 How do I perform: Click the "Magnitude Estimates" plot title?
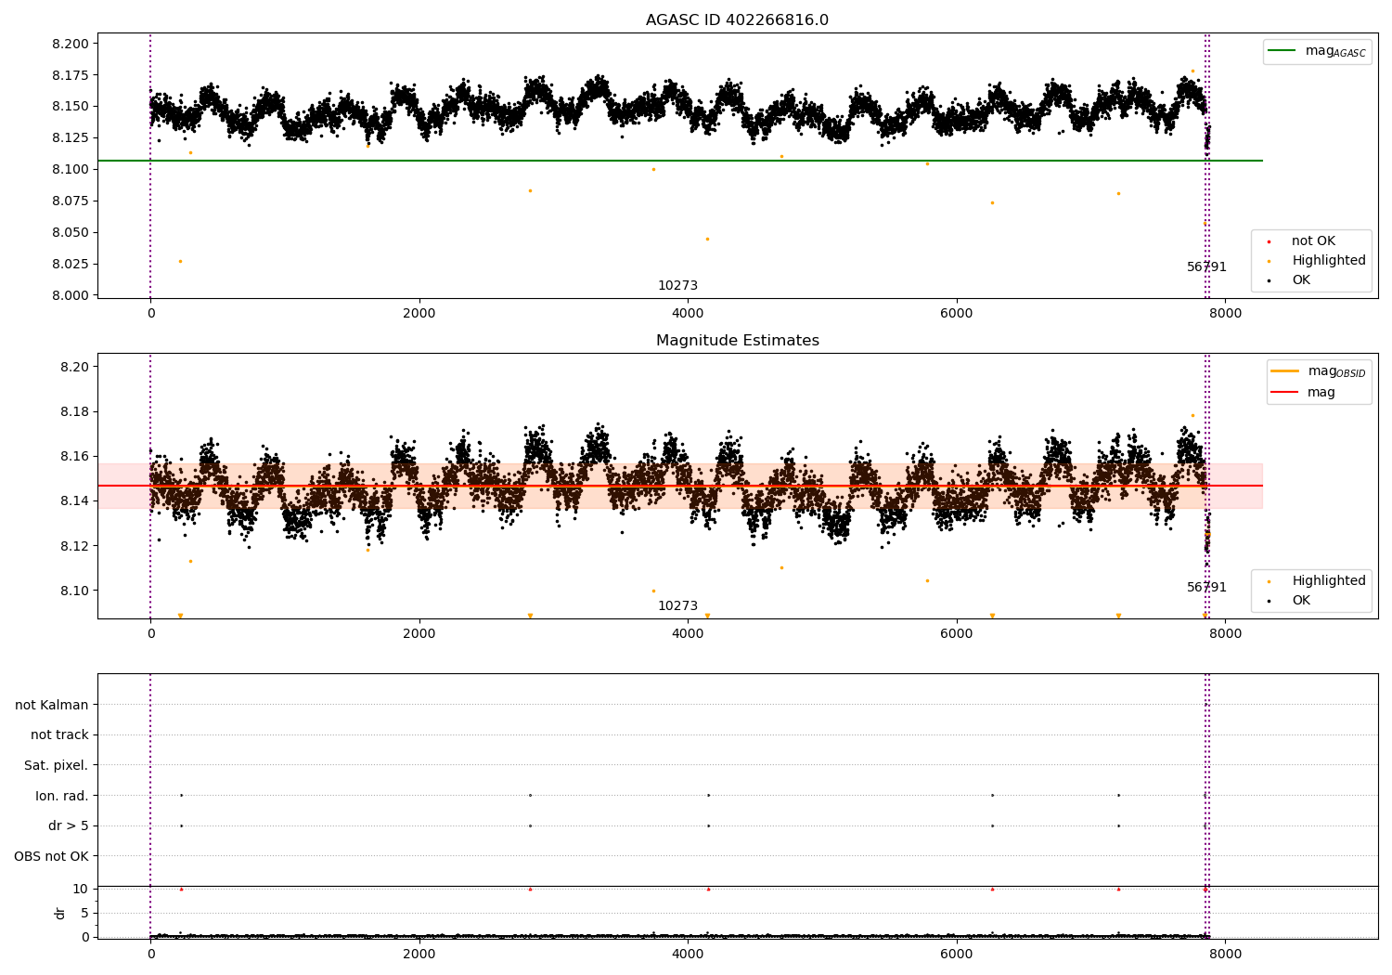pos(737,341)
